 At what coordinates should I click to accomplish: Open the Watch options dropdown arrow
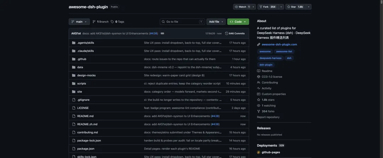coord(254,7)
